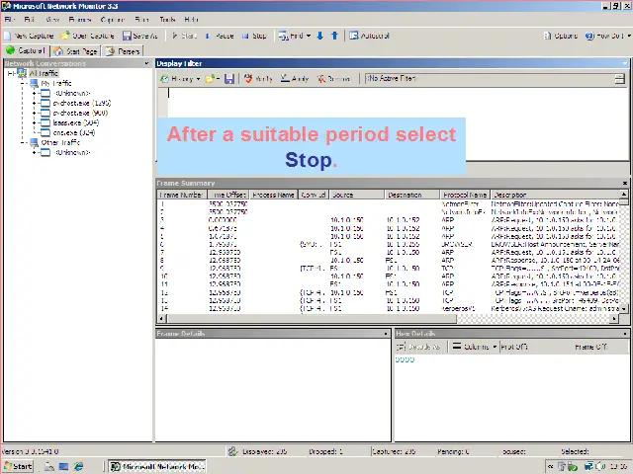633x474 pixels.
Task: Collapse the Other Traffic tree node
Action: click(24, 142)
